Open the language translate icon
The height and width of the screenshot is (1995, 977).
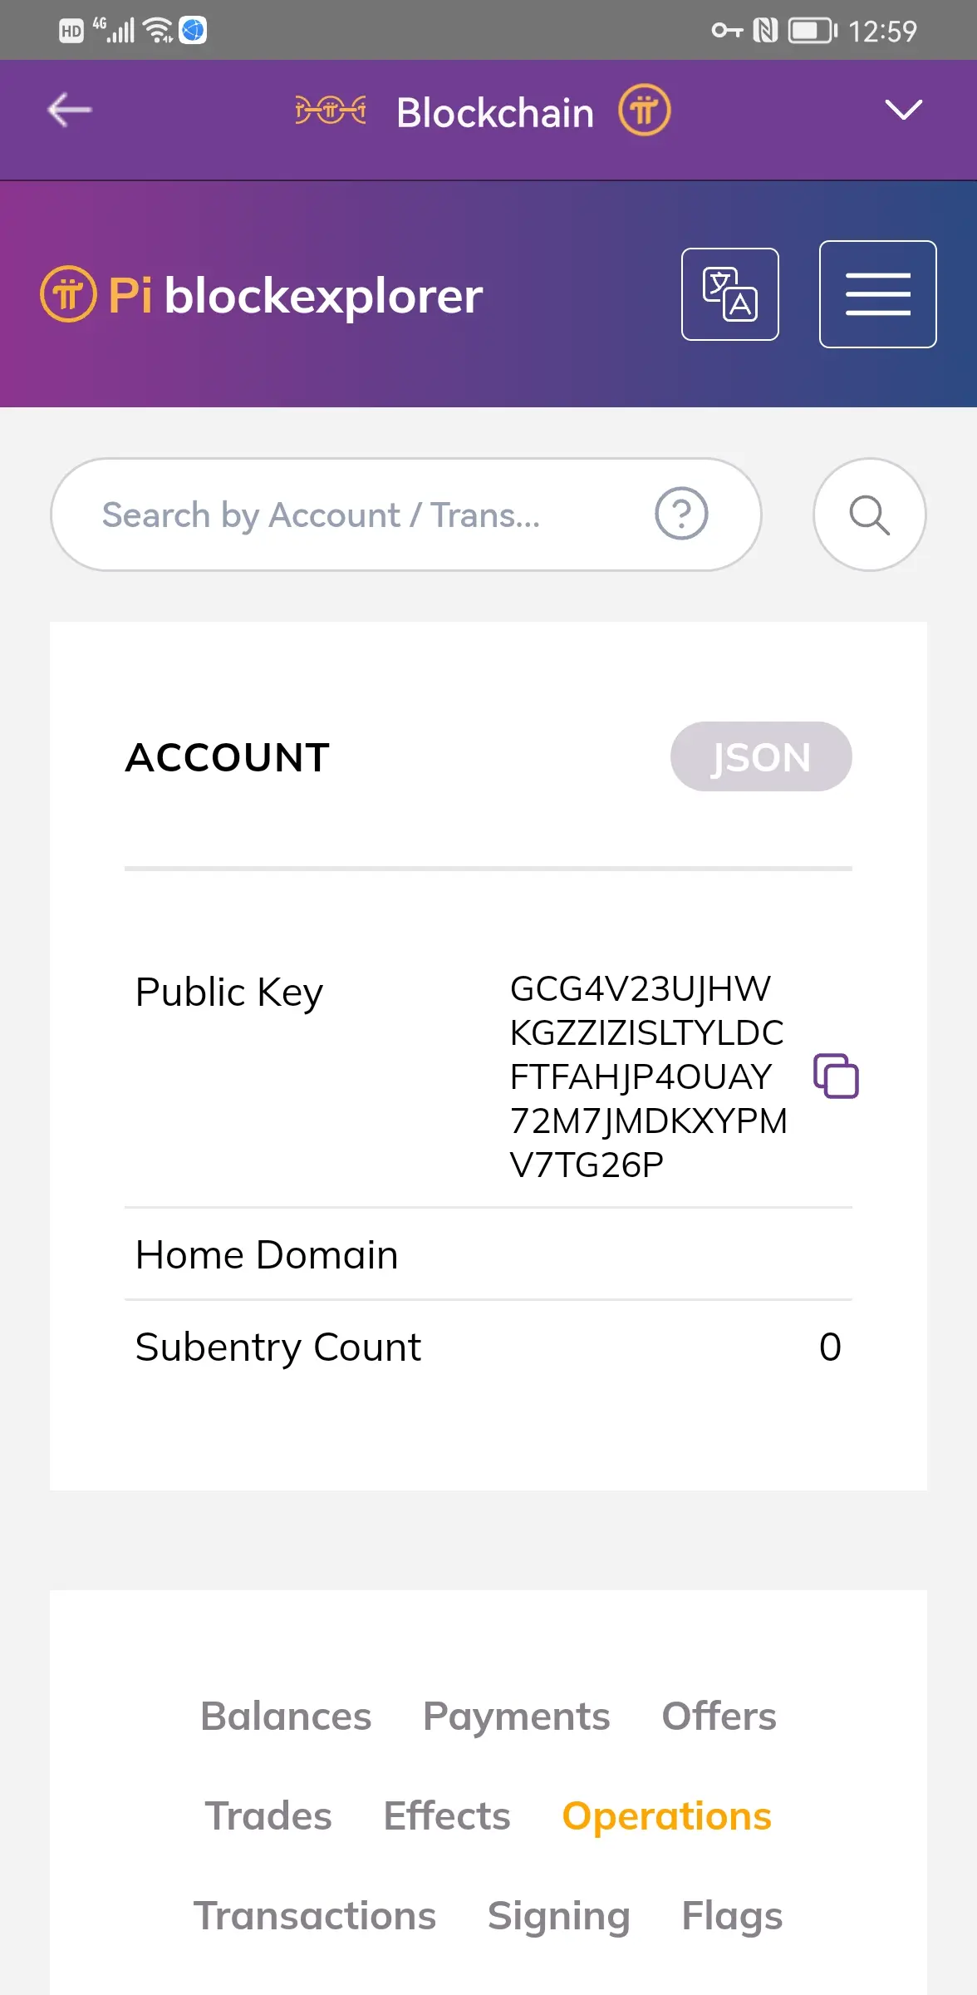[x=730, y=294]
